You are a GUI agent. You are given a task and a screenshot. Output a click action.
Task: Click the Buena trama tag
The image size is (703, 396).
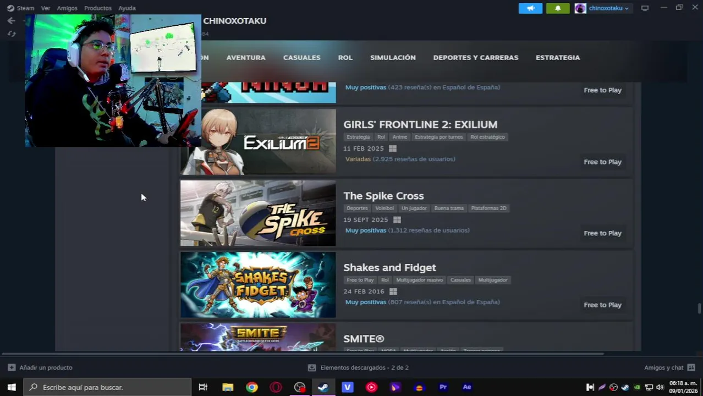449,208
